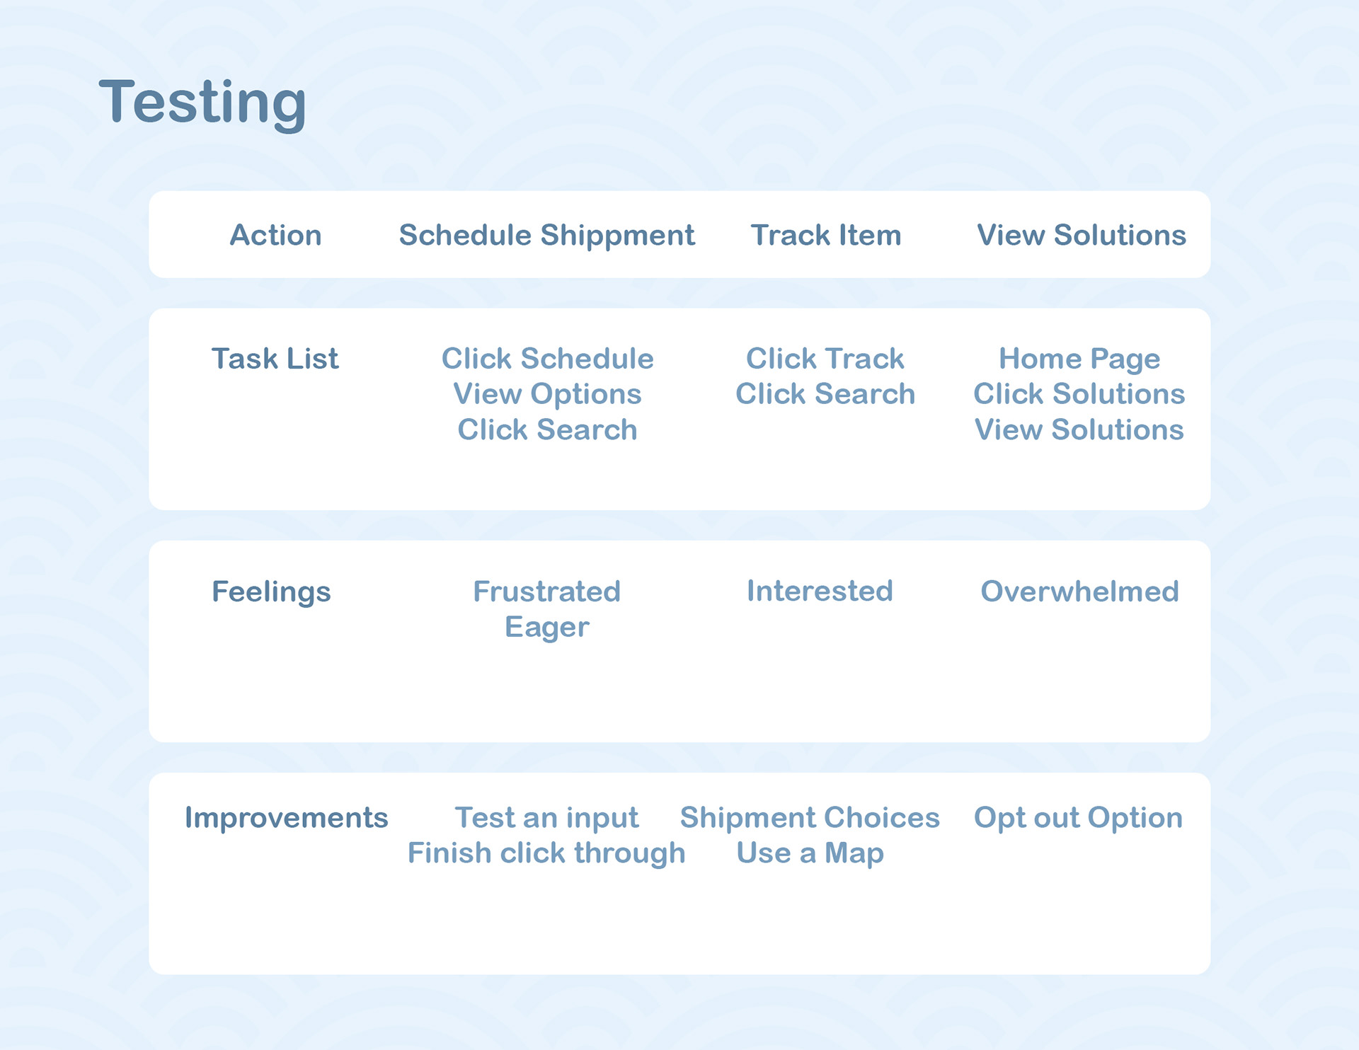The image size is (1359, 1050).
Task: Click the Interested feeling text
Action: (x=820, y=591)
